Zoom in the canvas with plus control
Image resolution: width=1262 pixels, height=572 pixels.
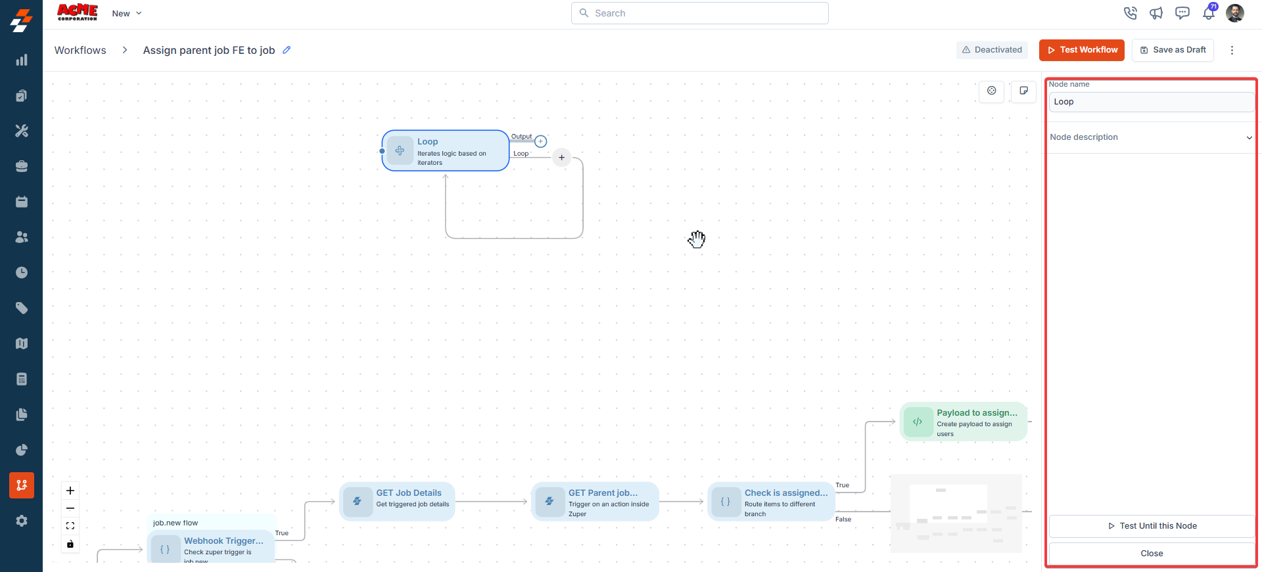tap(70, 491)
